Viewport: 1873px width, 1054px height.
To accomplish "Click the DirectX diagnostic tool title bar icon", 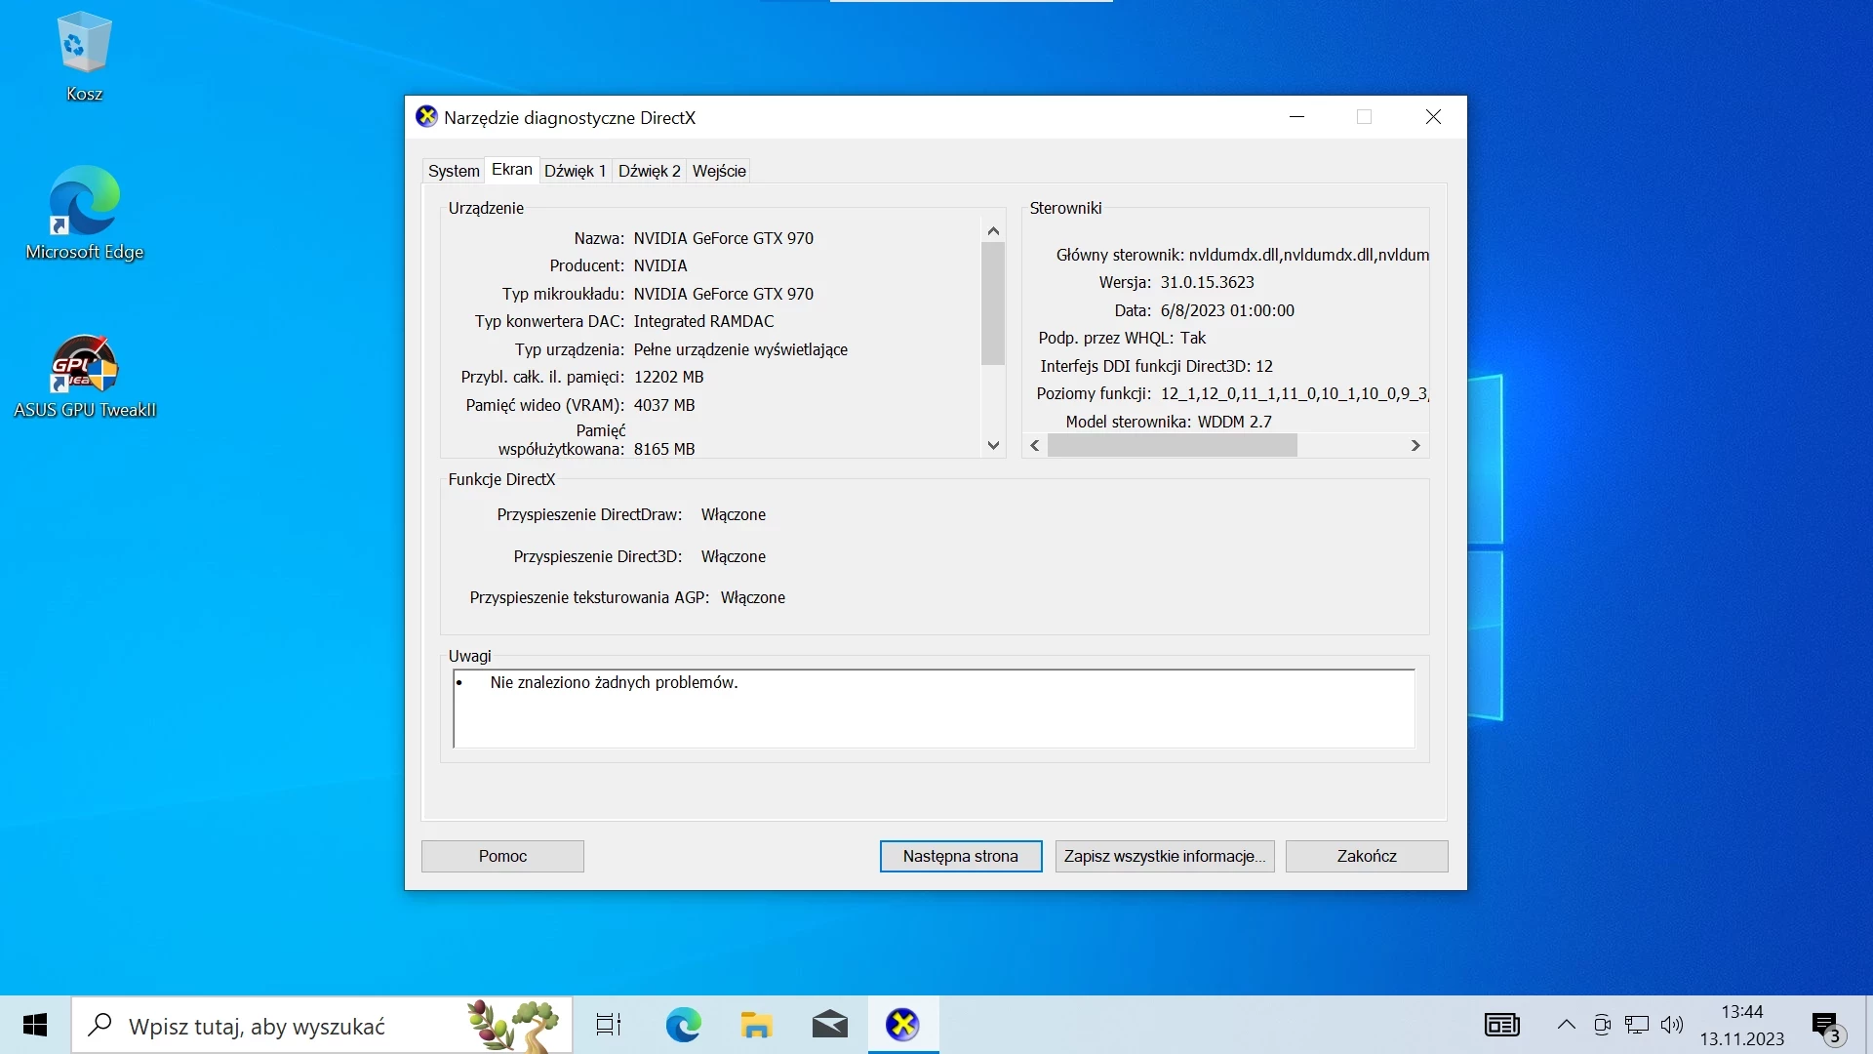I will click(426, 117).
